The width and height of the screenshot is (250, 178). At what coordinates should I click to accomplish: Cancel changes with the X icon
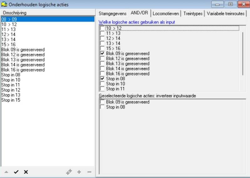tap(26, 172)
